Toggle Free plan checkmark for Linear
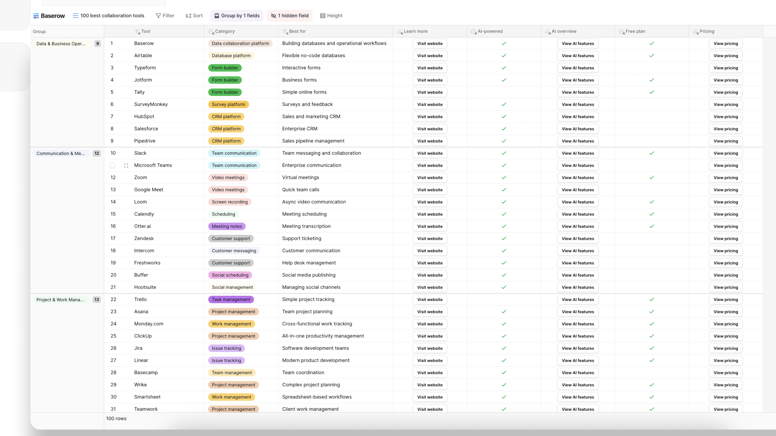This screenshot has width=776, height=436. click(652, 360)
